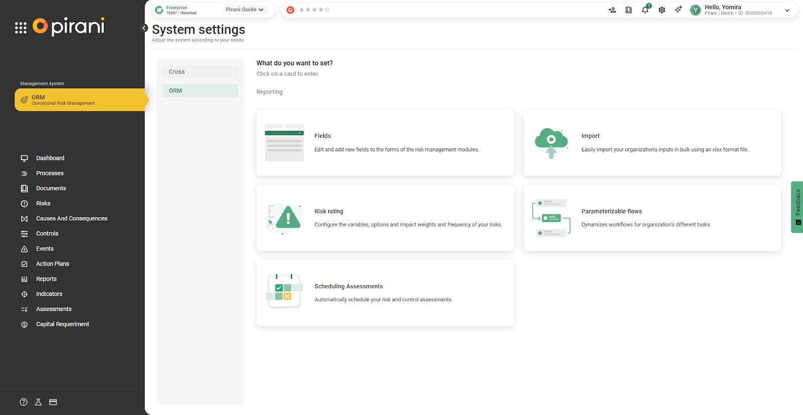Image resolution: width=803 pixels, height=415 pixels.
Task: Click the Feedback side tab
Action: (797, 206)
